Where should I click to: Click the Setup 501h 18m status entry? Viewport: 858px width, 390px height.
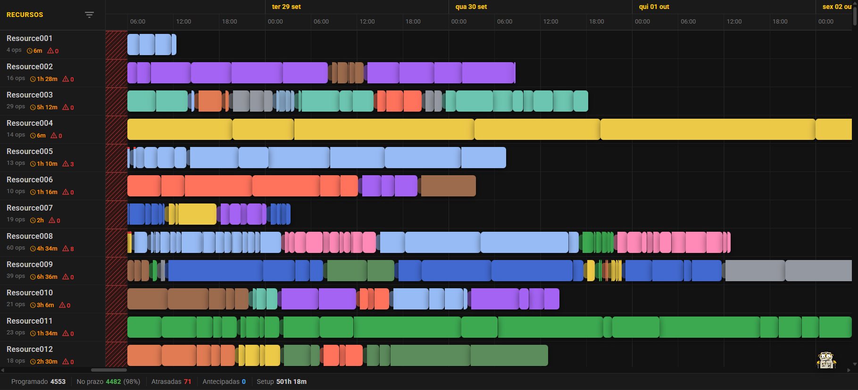282,382
